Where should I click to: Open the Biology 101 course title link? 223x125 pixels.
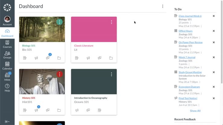(x=29, y=46)
